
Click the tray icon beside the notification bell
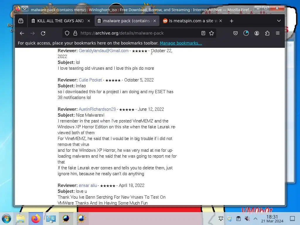point(229,218)
